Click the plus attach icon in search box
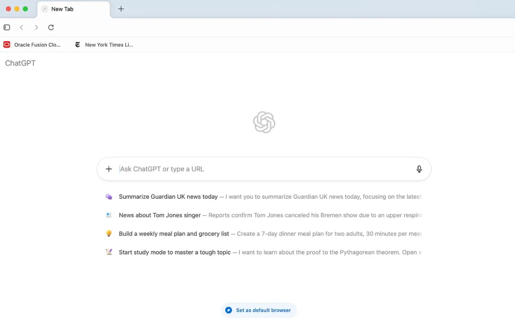Image resolution: width=515 pixels, height=327 pixels. [109, 169]
